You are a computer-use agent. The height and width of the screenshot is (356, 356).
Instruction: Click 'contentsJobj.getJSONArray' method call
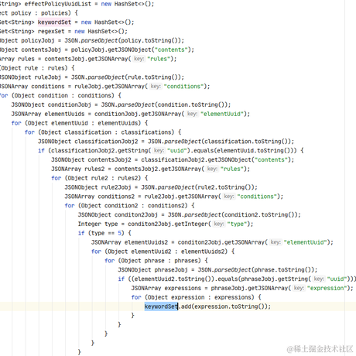[x=87, y=59]
